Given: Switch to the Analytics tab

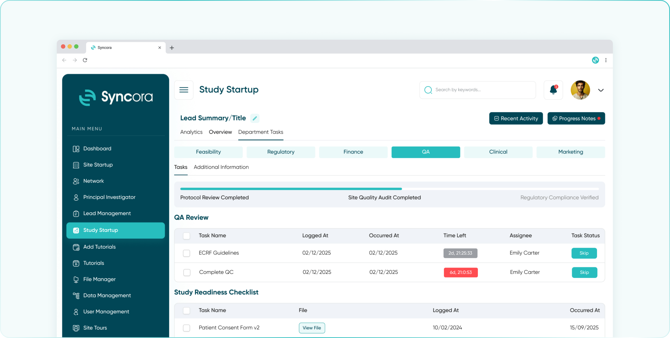Looking at the screenshot, I should tap(191, 132).
